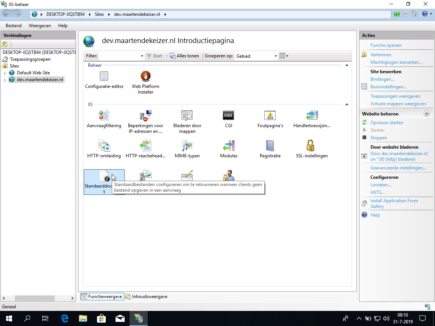Click Machtigingen bewerken link
Viewport: 435px width, 326px height.
(396, 62)
